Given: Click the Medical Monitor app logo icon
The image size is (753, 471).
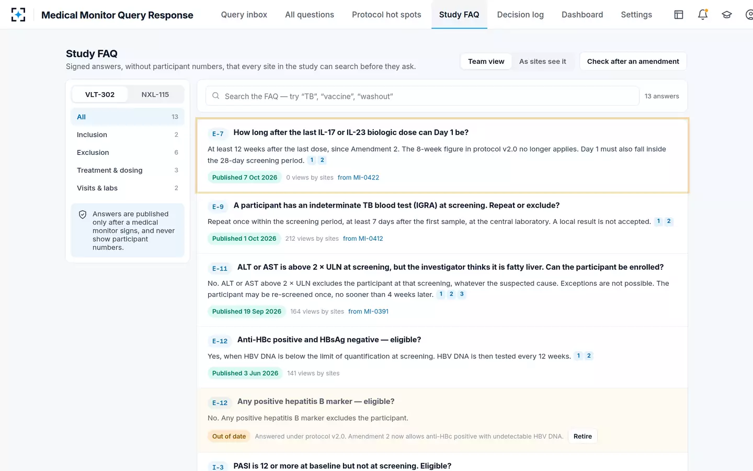Looking at the screenshot, I should pyautogui.click(x=18, y=15).
